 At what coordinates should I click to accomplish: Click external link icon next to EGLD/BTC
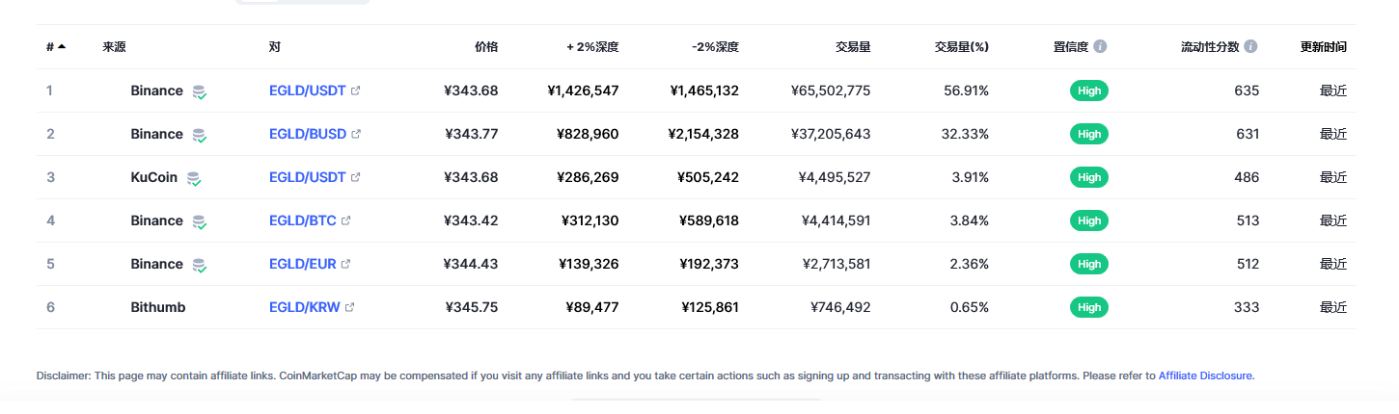346,220
